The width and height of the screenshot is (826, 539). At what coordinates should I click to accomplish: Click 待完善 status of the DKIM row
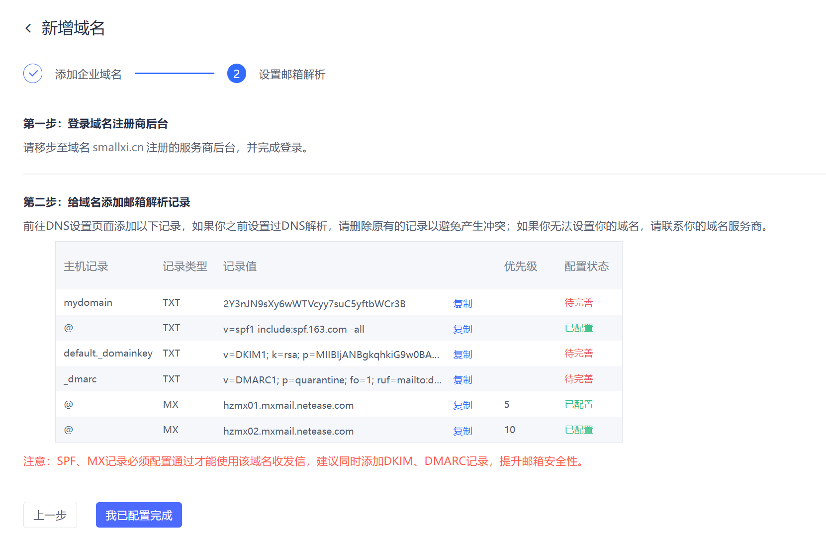click(x=578, y=353)
